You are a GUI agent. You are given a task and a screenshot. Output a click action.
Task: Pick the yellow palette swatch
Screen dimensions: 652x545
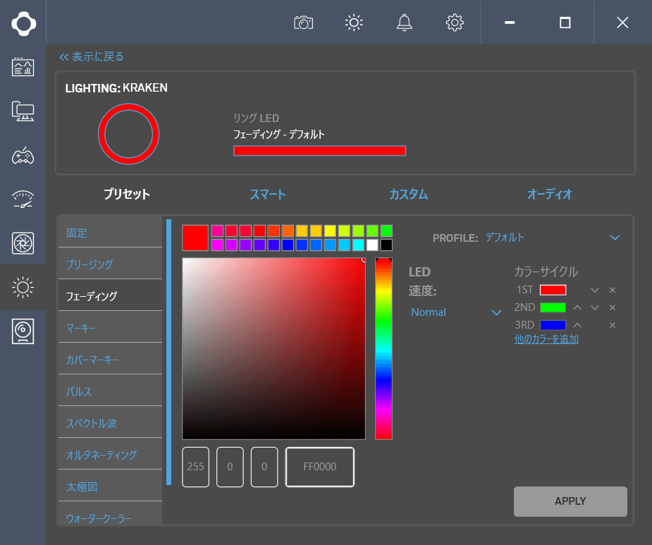coord(330,231)
